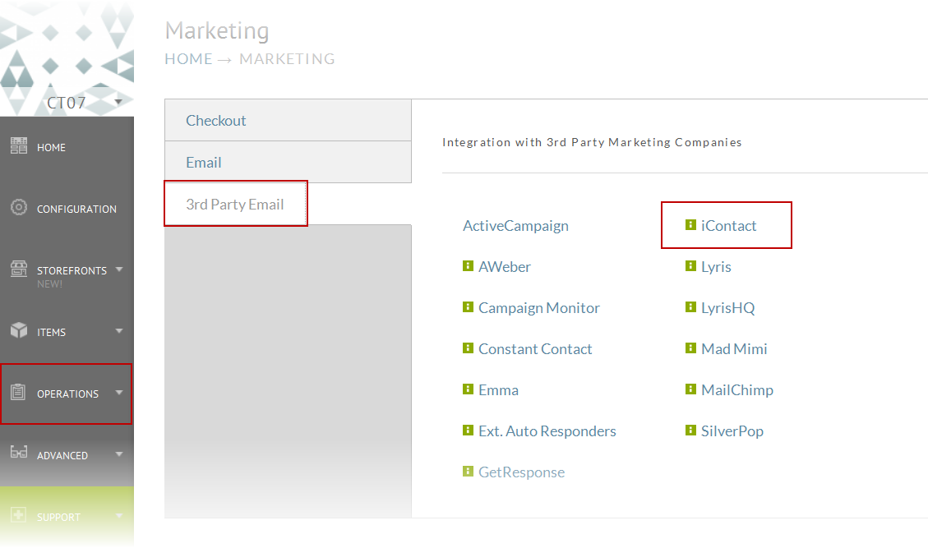Click the green info icon beside iContact
Image resolution: width=928 pixels, height=548 pixels.
pos(690,225)
